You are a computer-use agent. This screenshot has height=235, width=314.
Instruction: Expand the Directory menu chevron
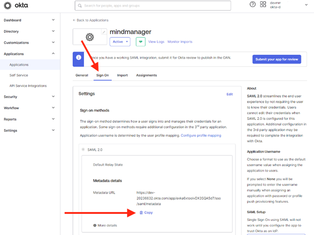(x=53, y=31)
